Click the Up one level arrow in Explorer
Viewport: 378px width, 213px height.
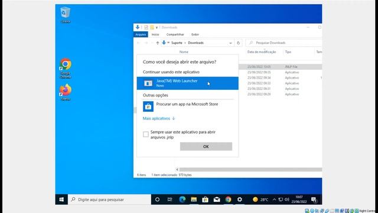(158, 43)
